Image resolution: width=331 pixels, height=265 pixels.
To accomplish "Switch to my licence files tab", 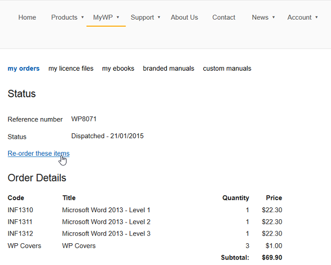I will pos(71,69).
